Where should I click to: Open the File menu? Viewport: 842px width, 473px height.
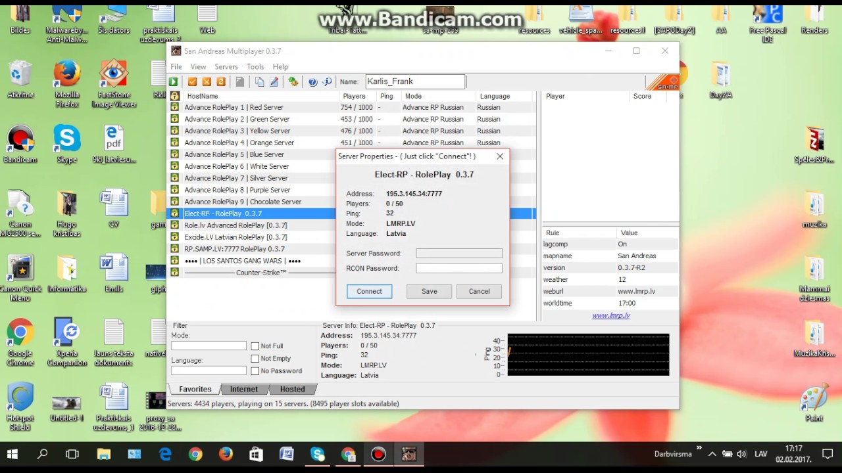pyautogui.click(x=176, y=66)
